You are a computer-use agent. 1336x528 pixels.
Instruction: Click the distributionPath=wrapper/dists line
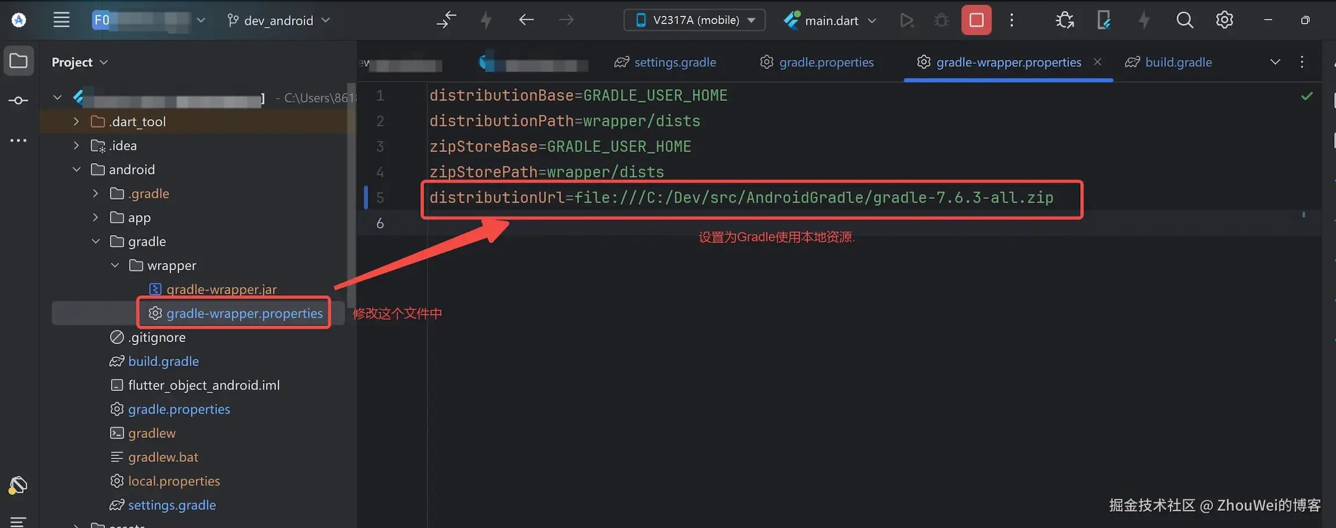pyautogui.click(x=565, y=121)
